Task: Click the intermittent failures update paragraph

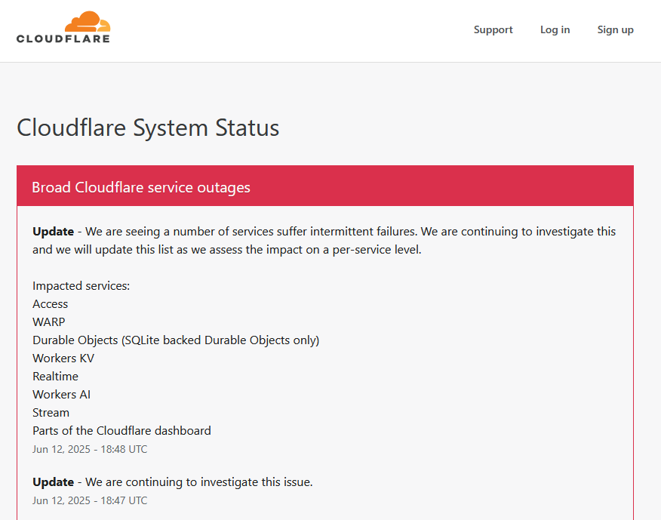Action: click(324, 241)
